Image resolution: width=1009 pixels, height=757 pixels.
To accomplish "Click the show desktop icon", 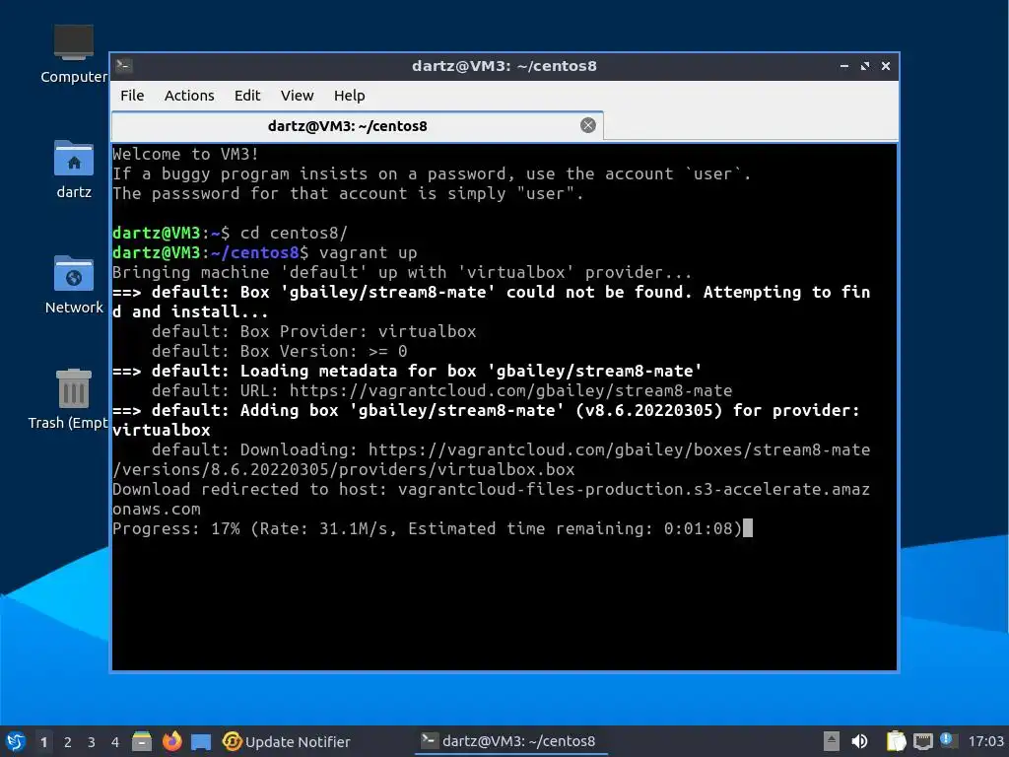I will coord(201,741).
